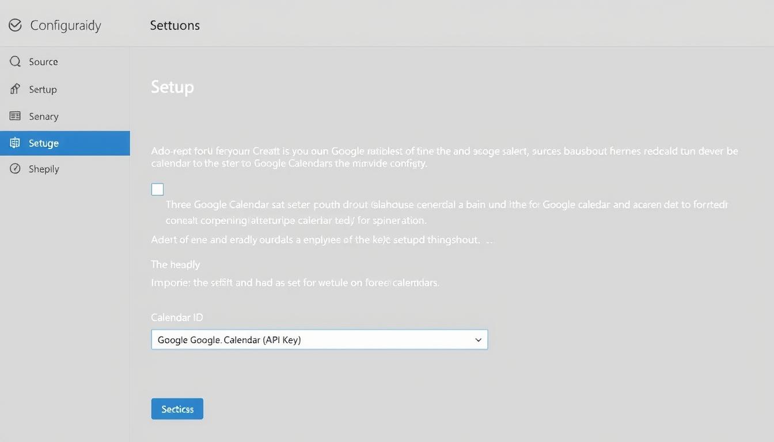This screenshot has height=442, width=774.
Task: Click the icon on highlighted Setuge row
Action: pos(15,143)
